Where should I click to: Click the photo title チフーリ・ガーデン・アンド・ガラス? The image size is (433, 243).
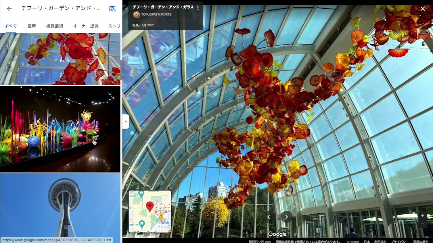tap(163, 7)
